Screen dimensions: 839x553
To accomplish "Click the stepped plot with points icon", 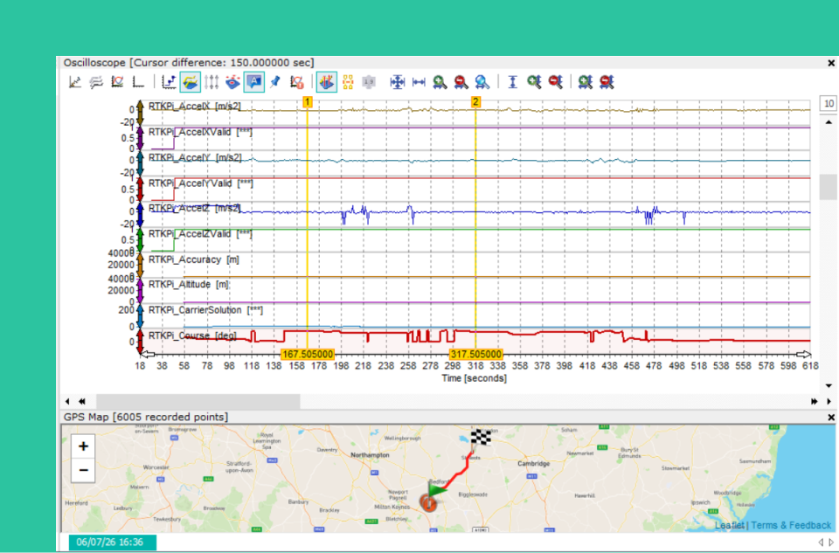I will coord(169,82).
